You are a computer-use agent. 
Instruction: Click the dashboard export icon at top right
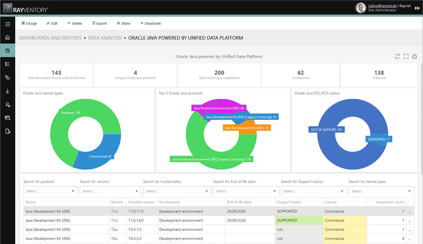coord(415,57)
